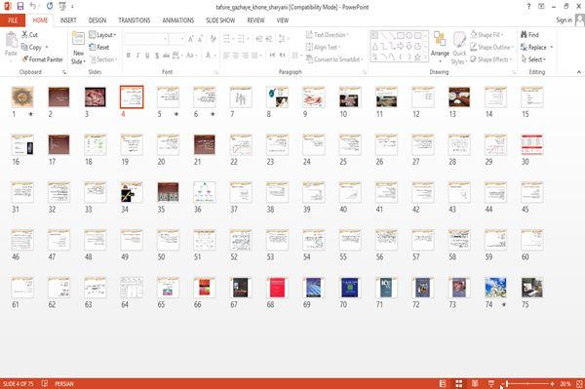Image resolution: width=585 pixels, height=389 pixels.
Task: Open the Select dropdown
Action: coord(533,59)
